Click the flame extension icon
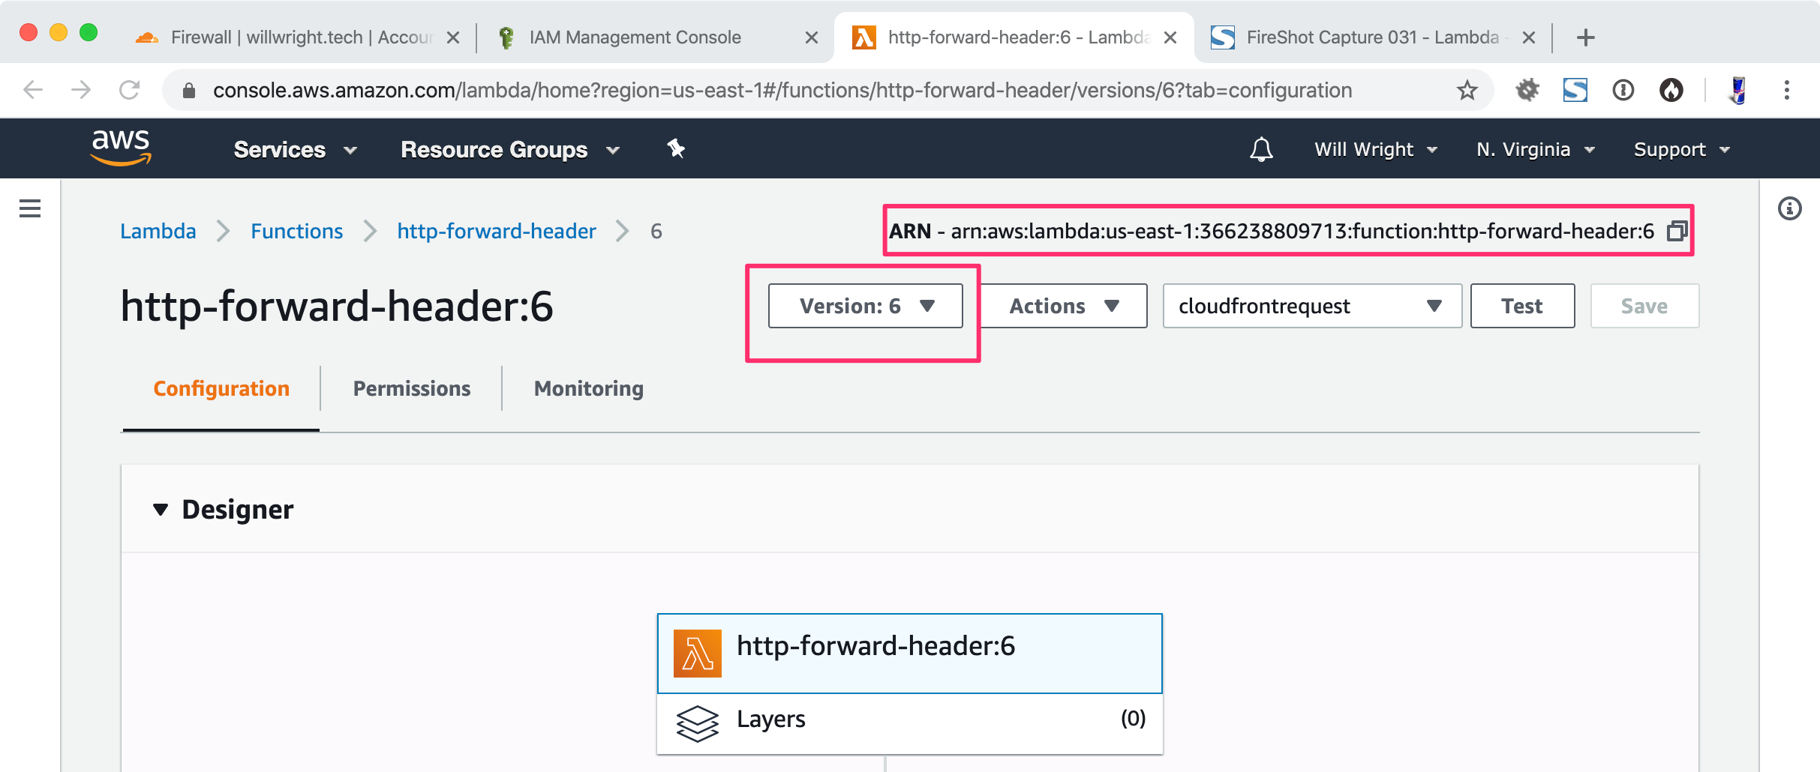1820x772 pixels. click(1671, 90)
